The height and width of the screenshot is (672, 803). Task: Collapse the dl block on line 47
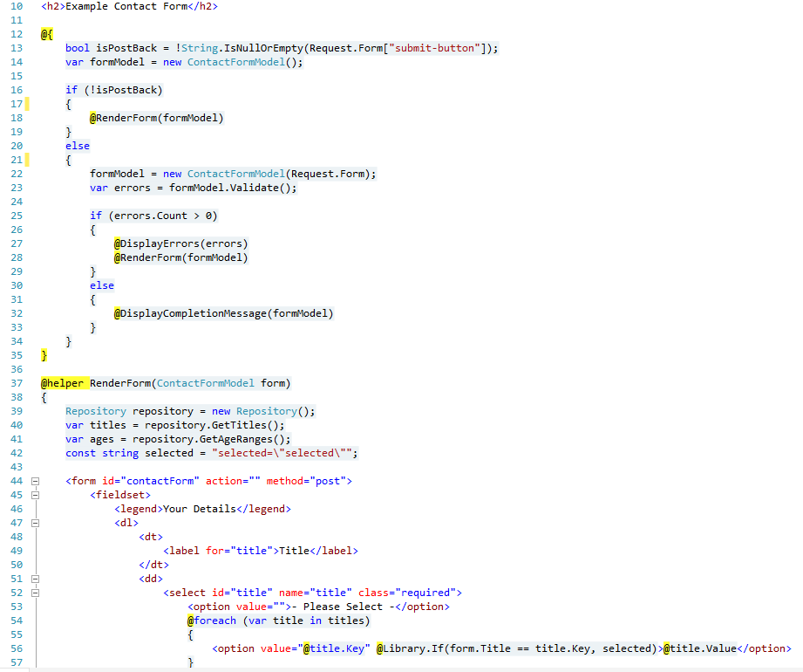pyautogui.click(x=36, y=524)
